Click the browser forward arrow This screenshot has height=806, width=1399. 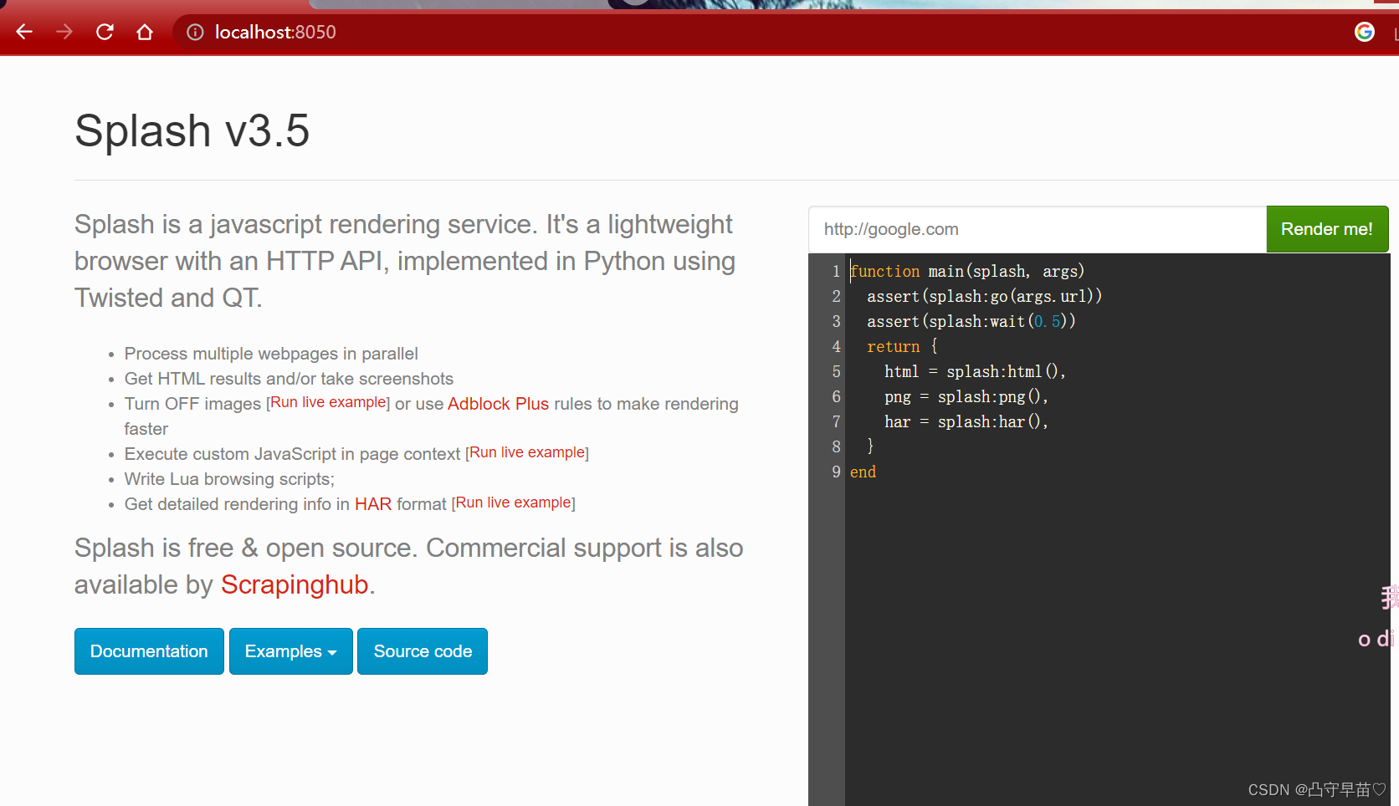pos(64,32)
